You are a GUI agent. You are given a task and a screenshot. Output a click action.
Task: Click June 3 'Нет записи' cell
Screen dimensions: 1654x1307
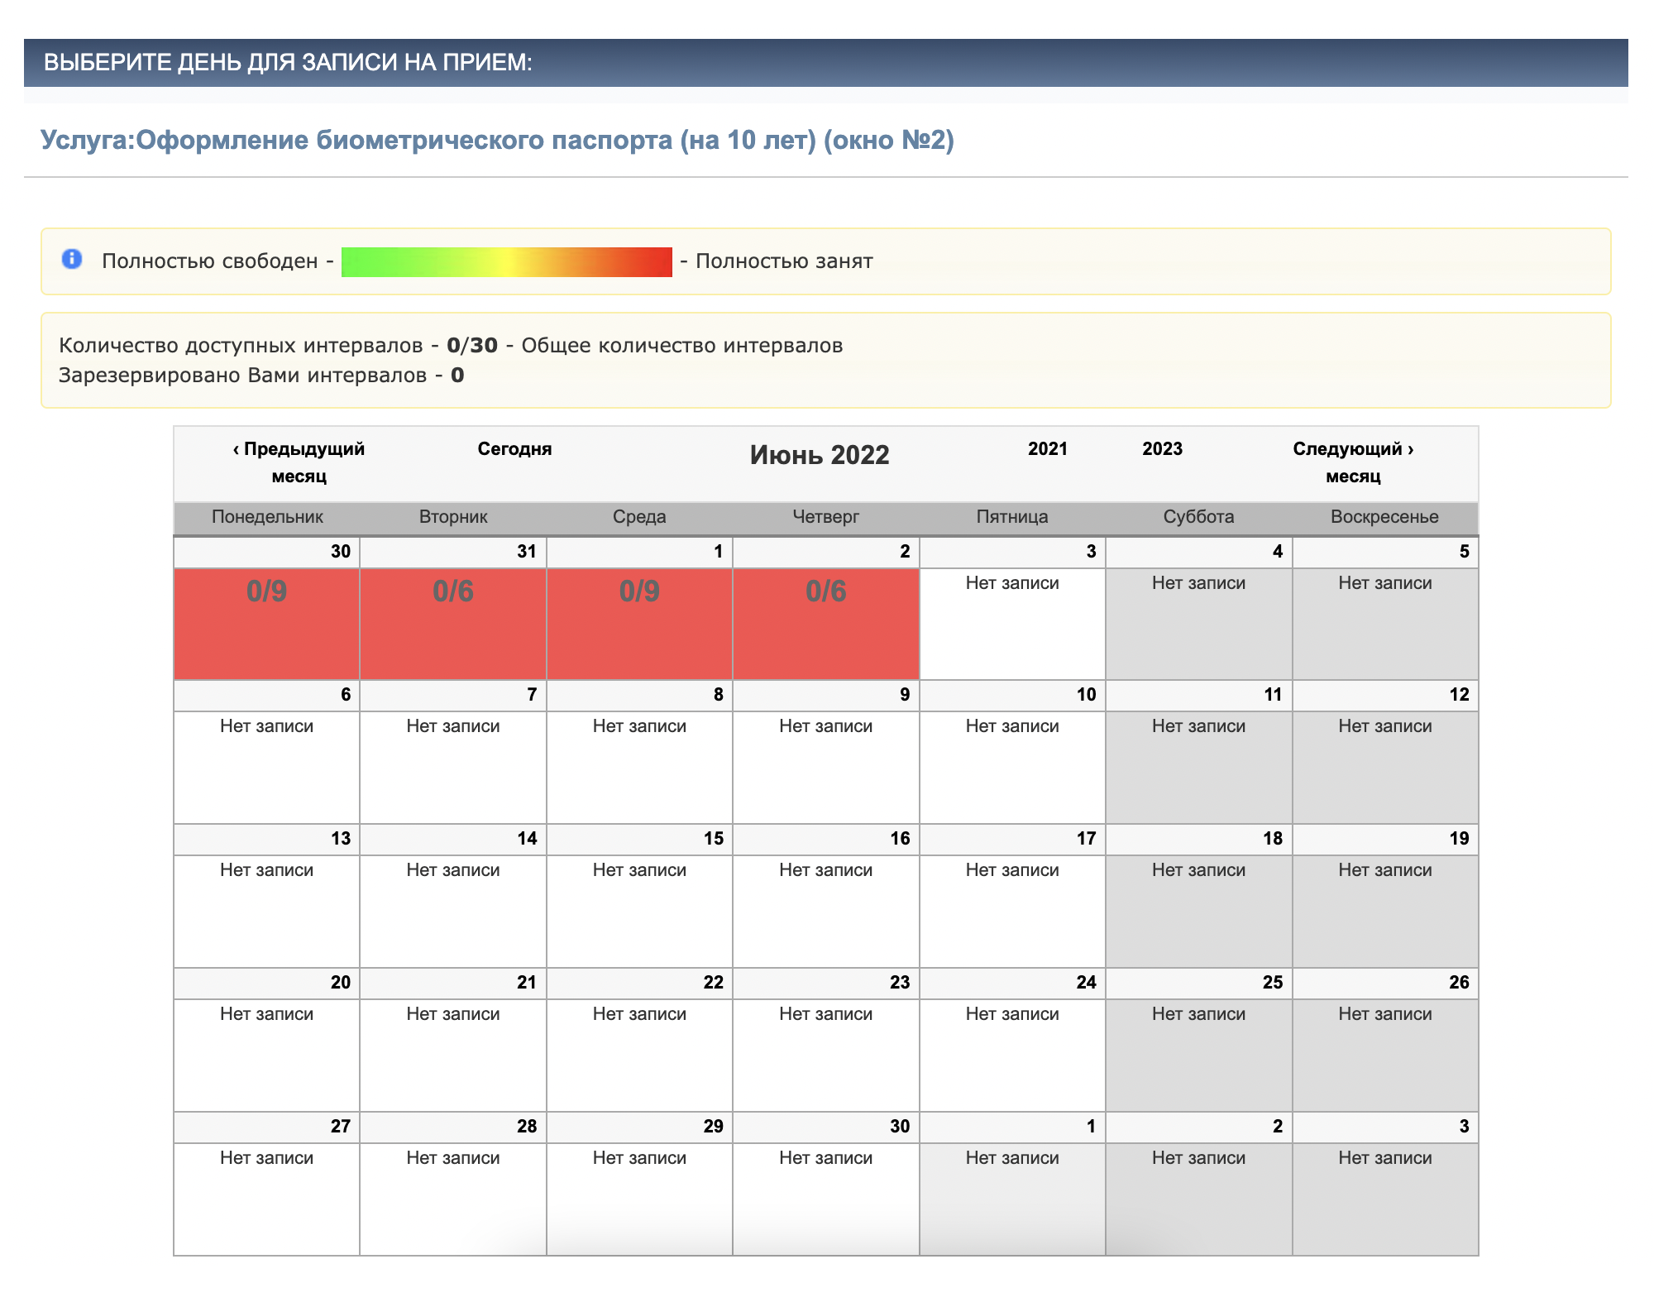point(1012,624)
